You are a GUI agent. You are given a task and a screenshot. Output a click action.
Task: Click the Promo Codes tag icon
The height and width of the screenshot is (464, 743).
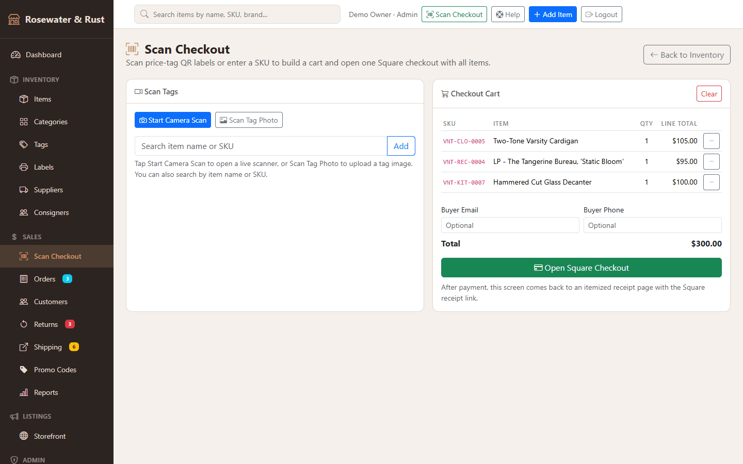click(x=24, y=370)
